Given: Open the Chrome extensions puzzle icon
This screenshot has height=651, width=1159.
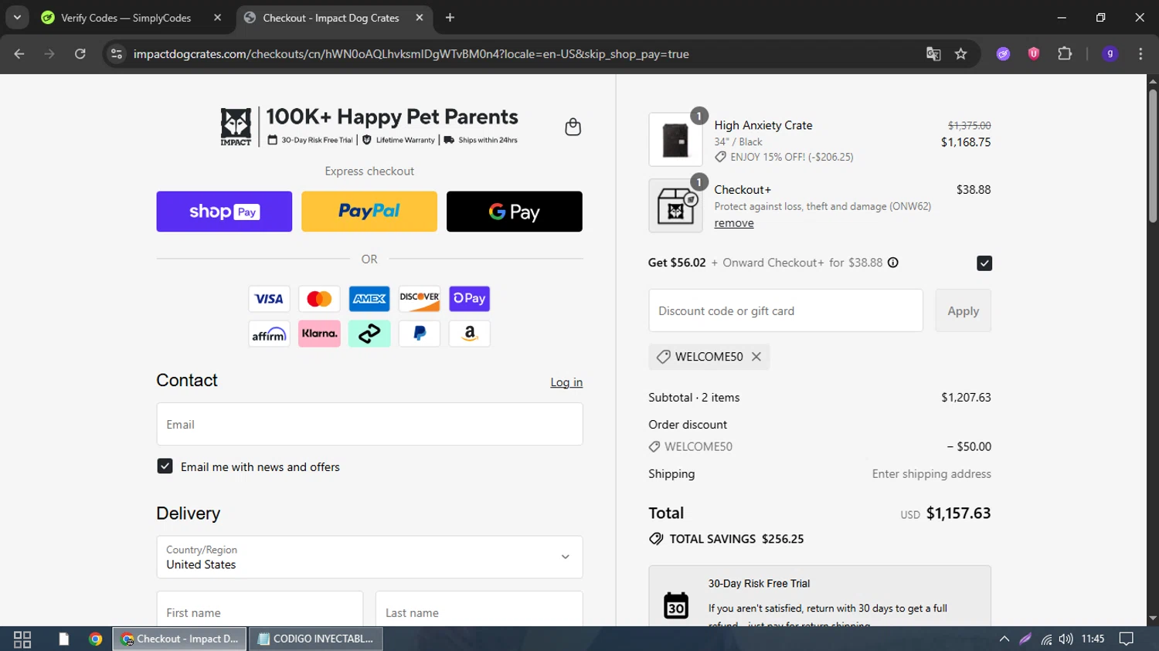Looking at the screenshot, I should coord(1065,54).
